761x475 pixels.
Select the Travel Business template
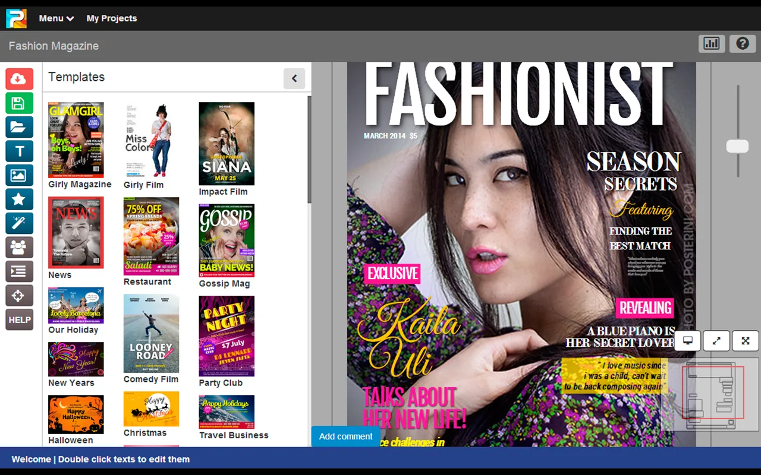click(x=227, y=412)
